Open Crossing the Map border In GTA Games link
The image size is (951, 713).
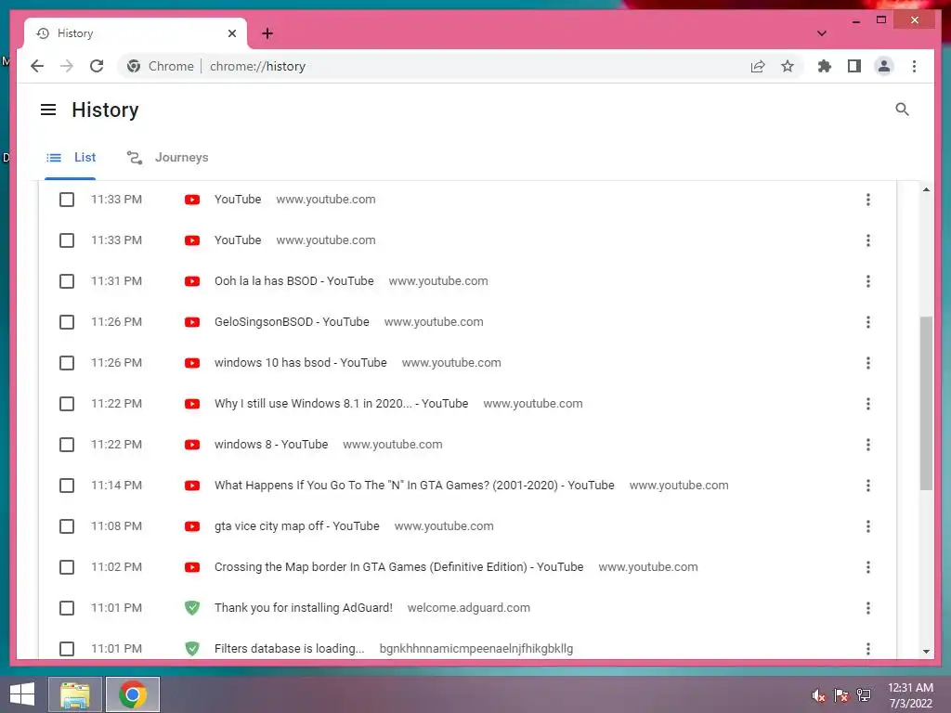tap(398, 567)
